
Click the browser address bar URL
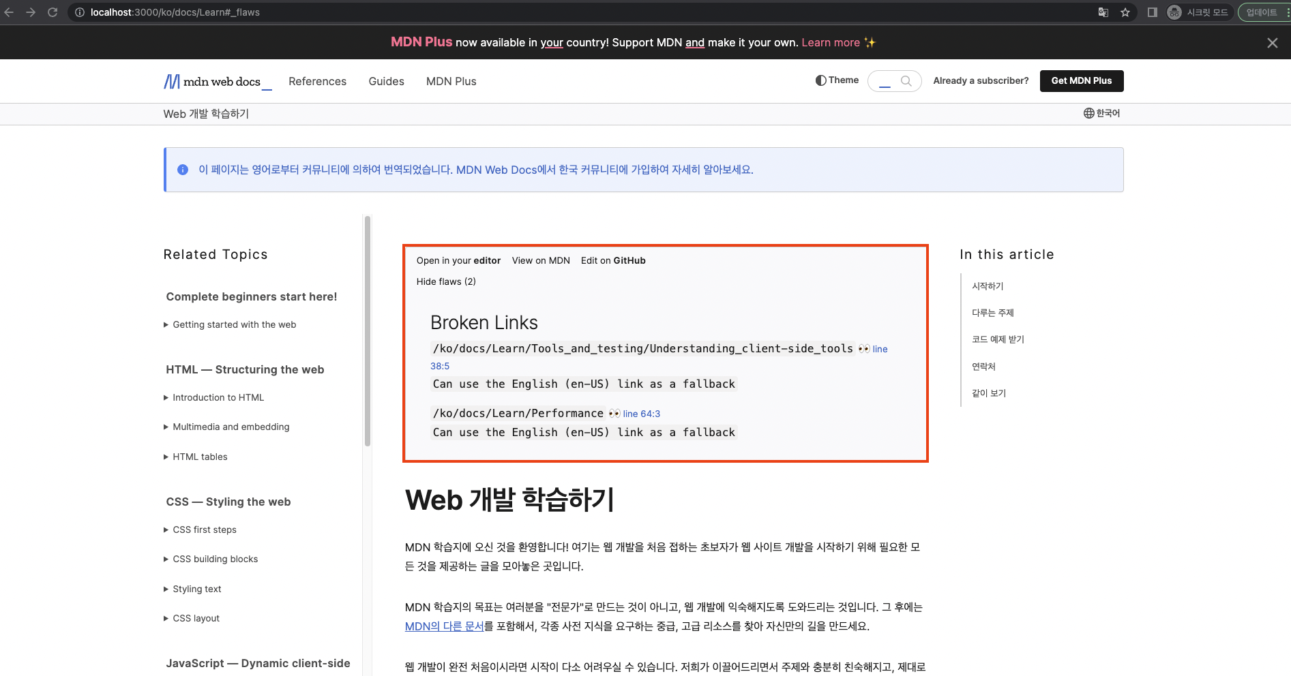(x=175, y=12)
